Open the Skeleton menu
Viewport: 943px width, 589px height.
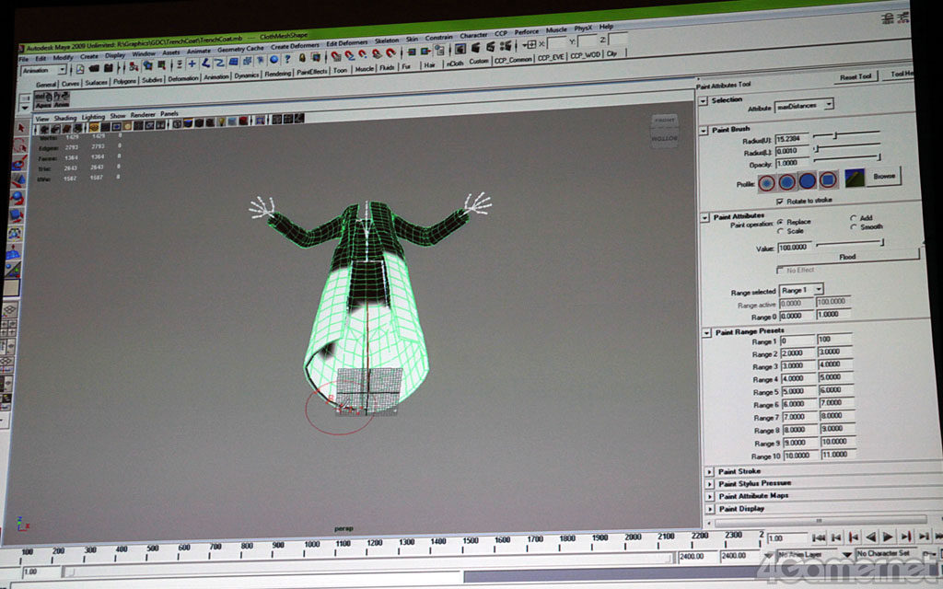click(x=387, y=40)
